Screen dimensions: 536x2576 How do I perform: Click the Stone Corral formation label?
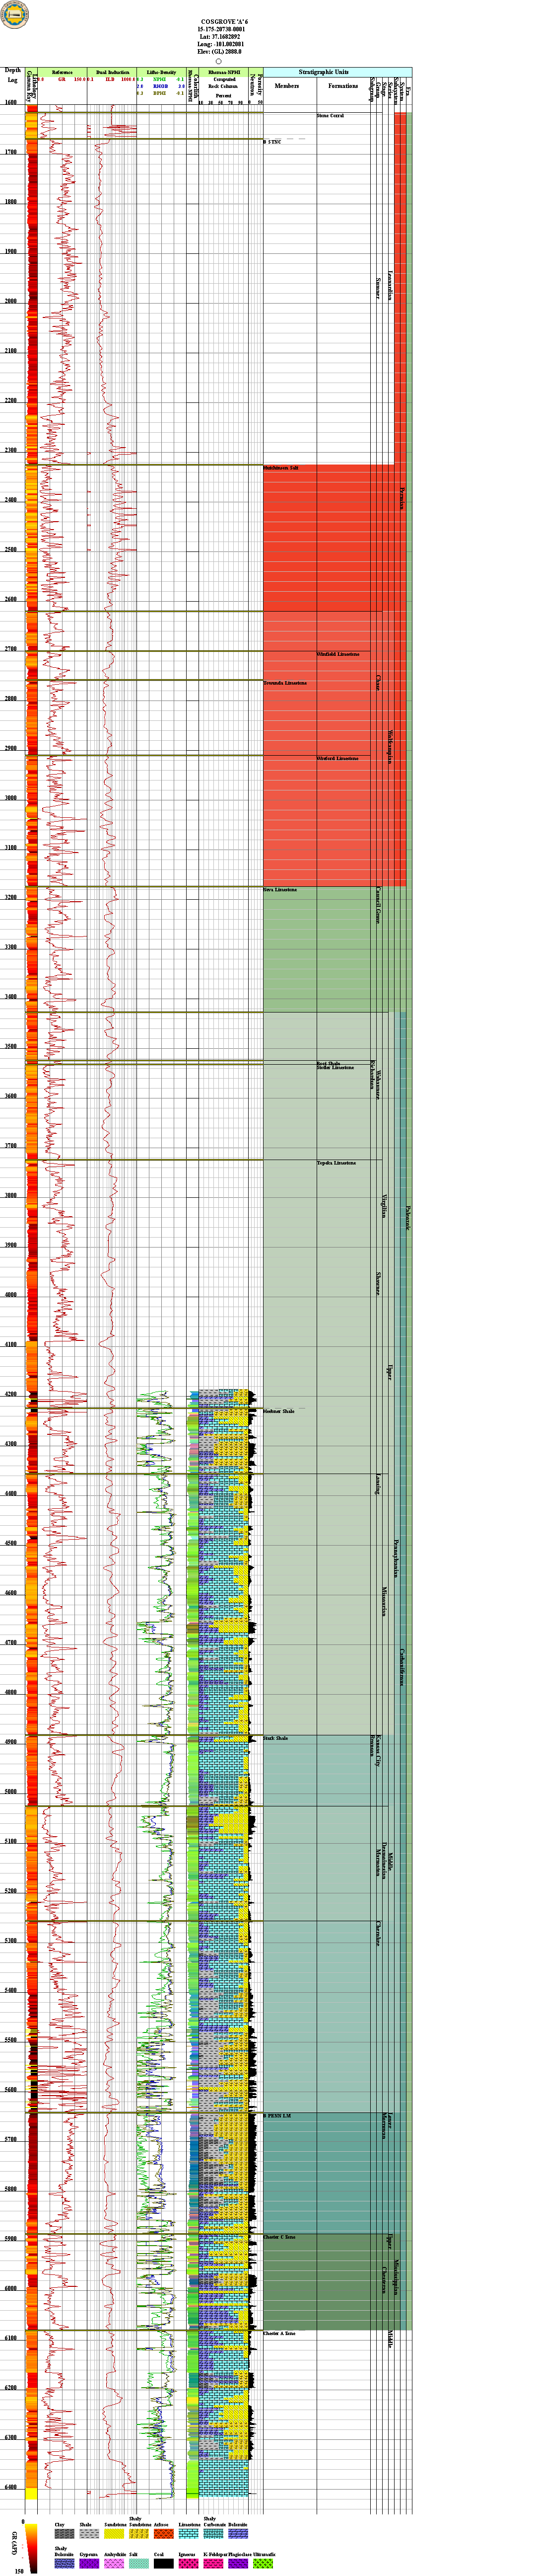click(331, 116)
